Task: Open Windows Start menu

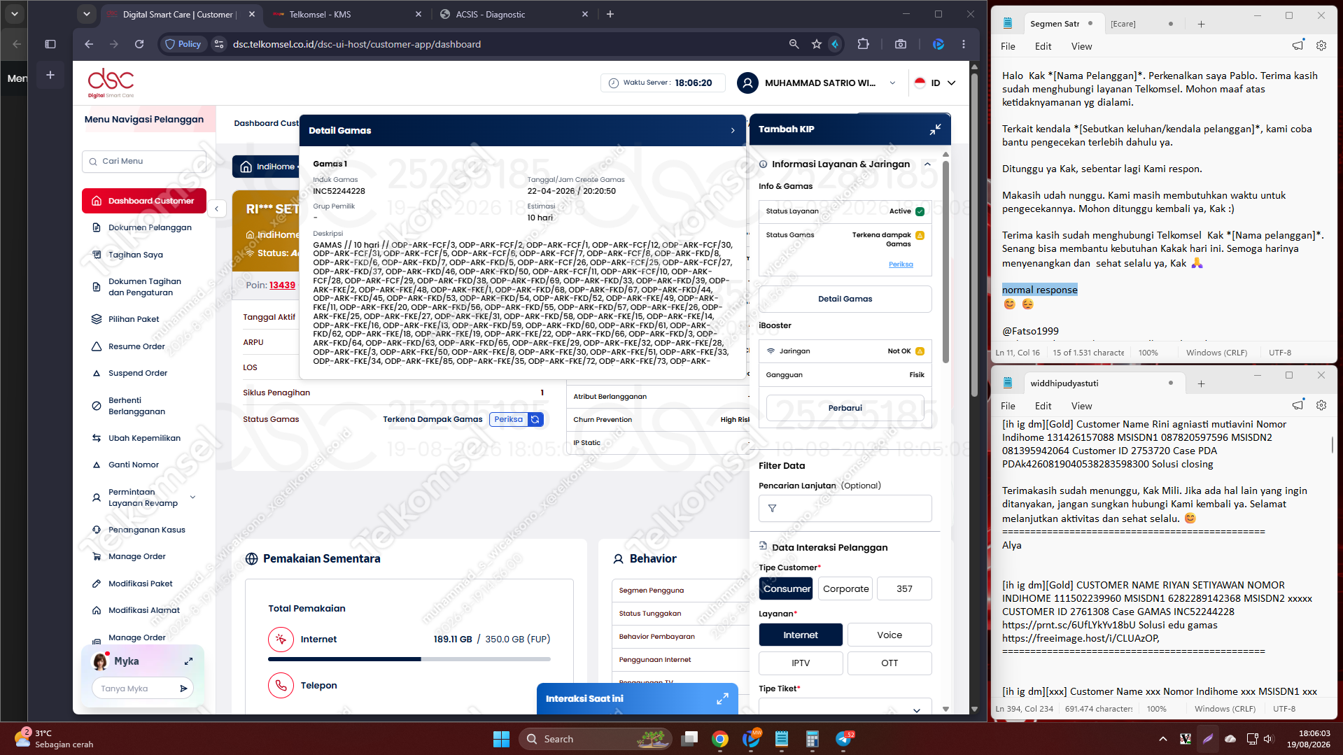Action: (x=501, y=739)
